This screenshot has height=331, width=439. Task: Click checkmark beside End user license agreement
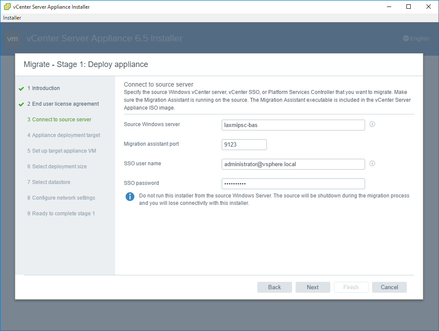pyautogui.click(x=21, y=104)
